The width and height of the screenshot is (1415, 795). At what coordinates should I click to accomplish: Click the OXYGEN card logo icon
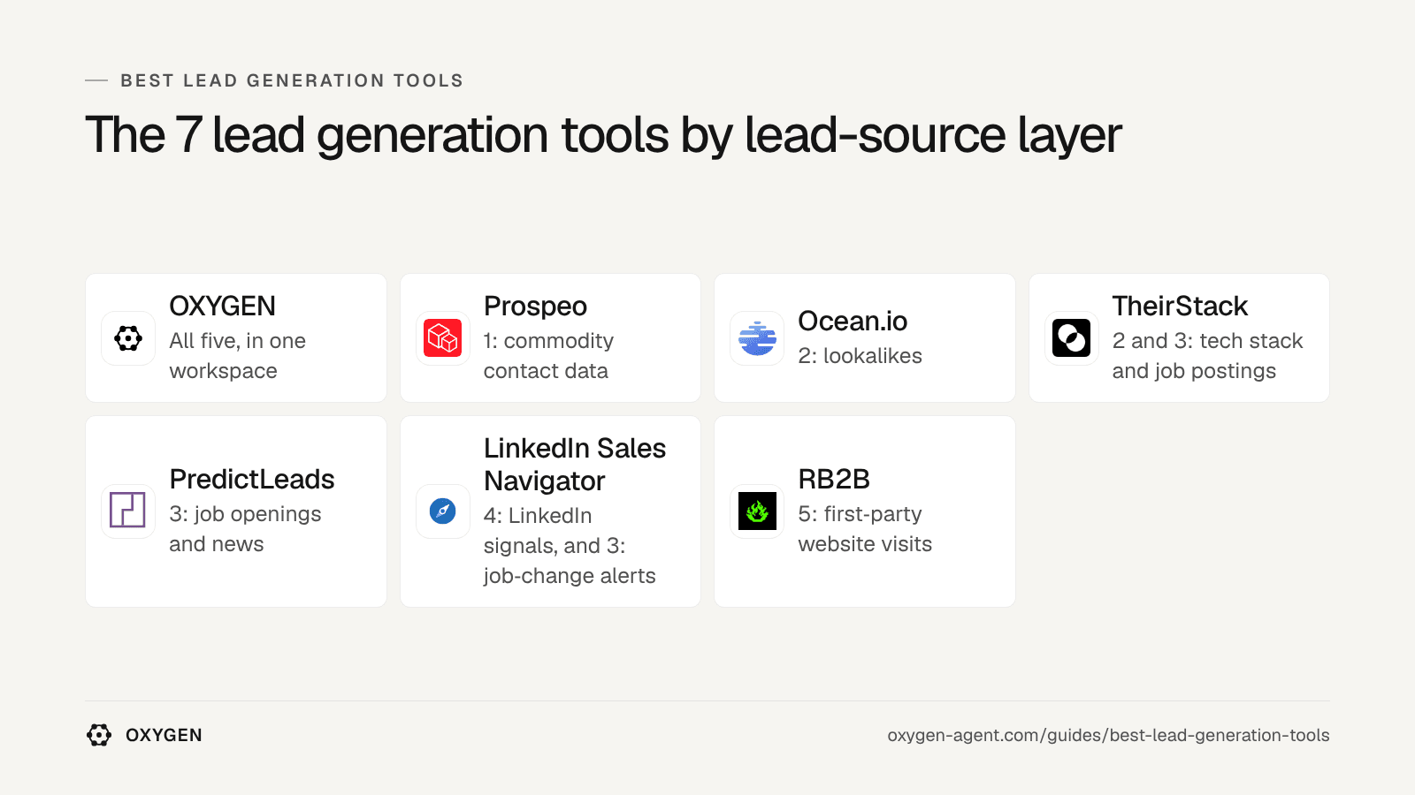tap(128, 338)
